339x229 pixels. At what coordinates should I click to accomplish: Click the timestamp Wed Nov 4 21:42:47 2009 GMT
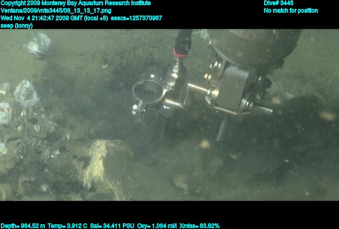(x=41, y=18)
